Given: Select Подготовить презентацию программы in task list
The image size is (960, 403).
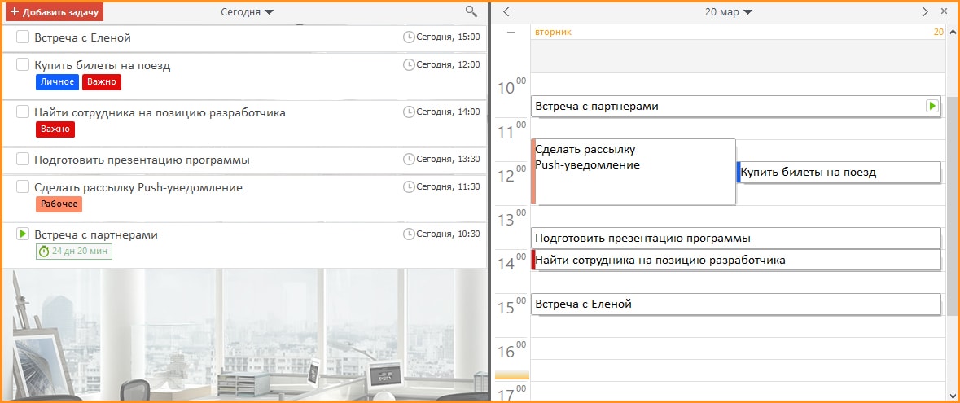Looking at the screenshot, I should pos(142,160).
